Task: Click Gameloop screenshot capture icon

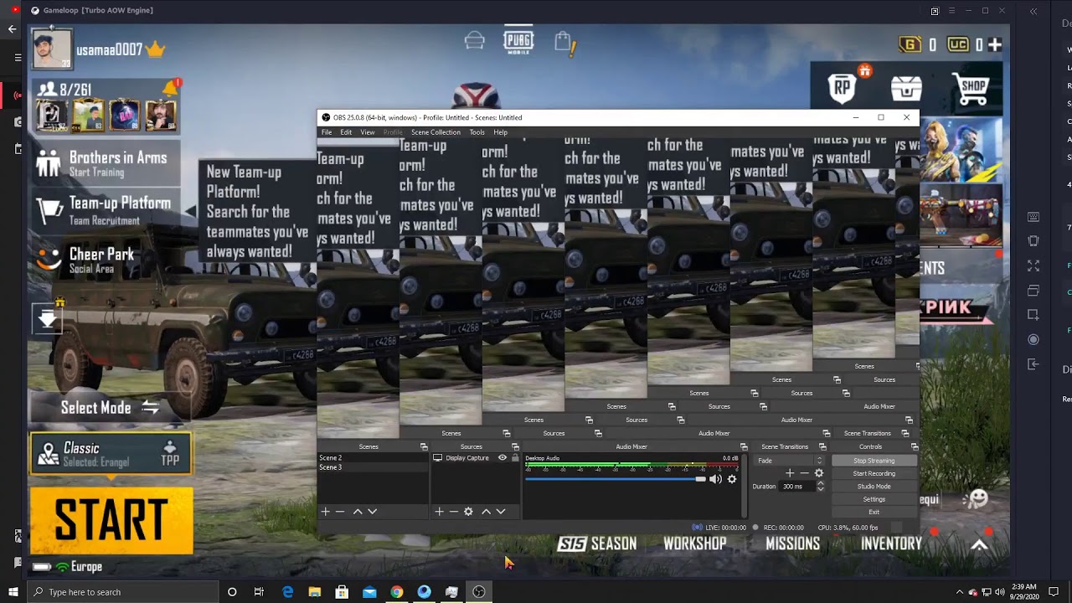Action: click(1033, 315)
